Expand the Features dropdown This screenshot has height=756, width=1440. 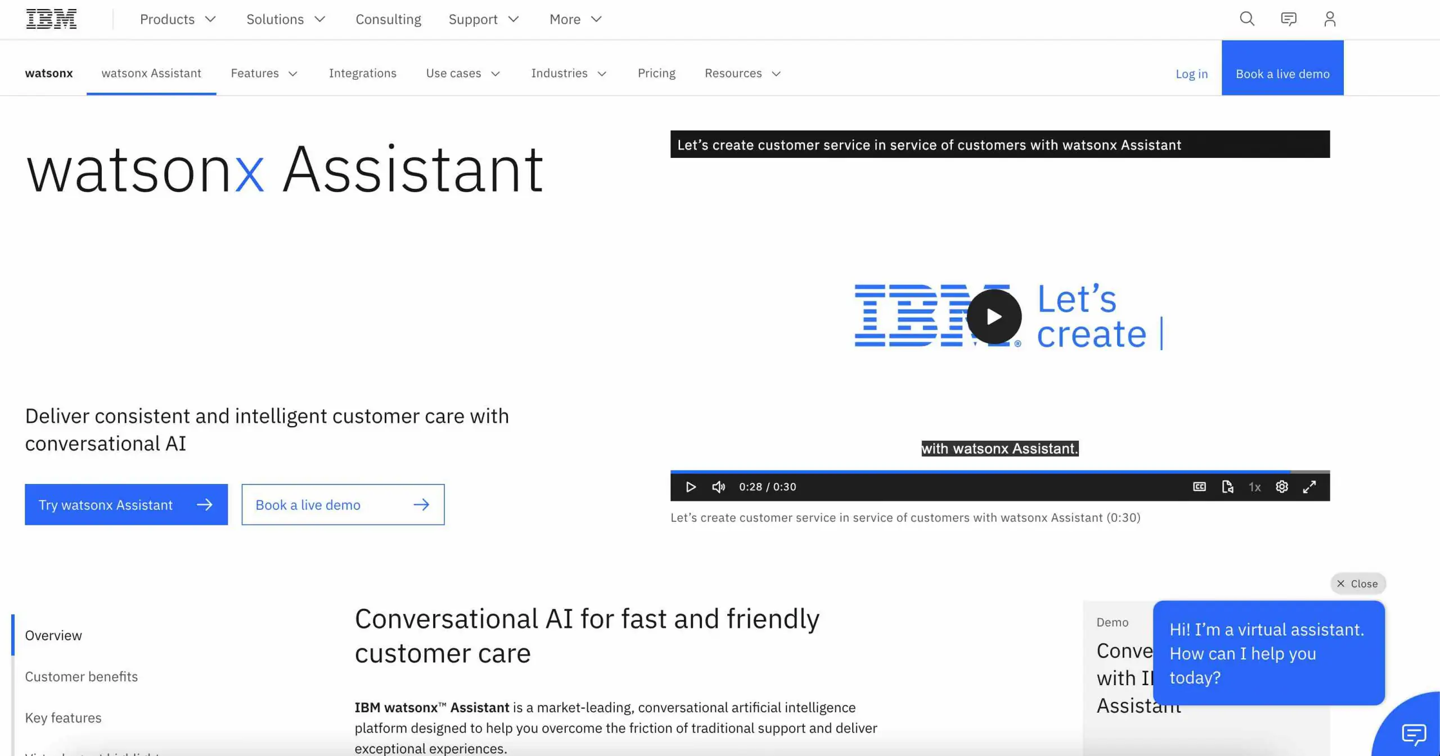tap(264, 73)
